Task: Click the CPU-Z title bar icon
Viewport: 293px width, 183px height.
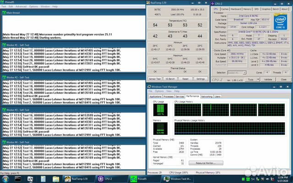Action: (212, 4)
